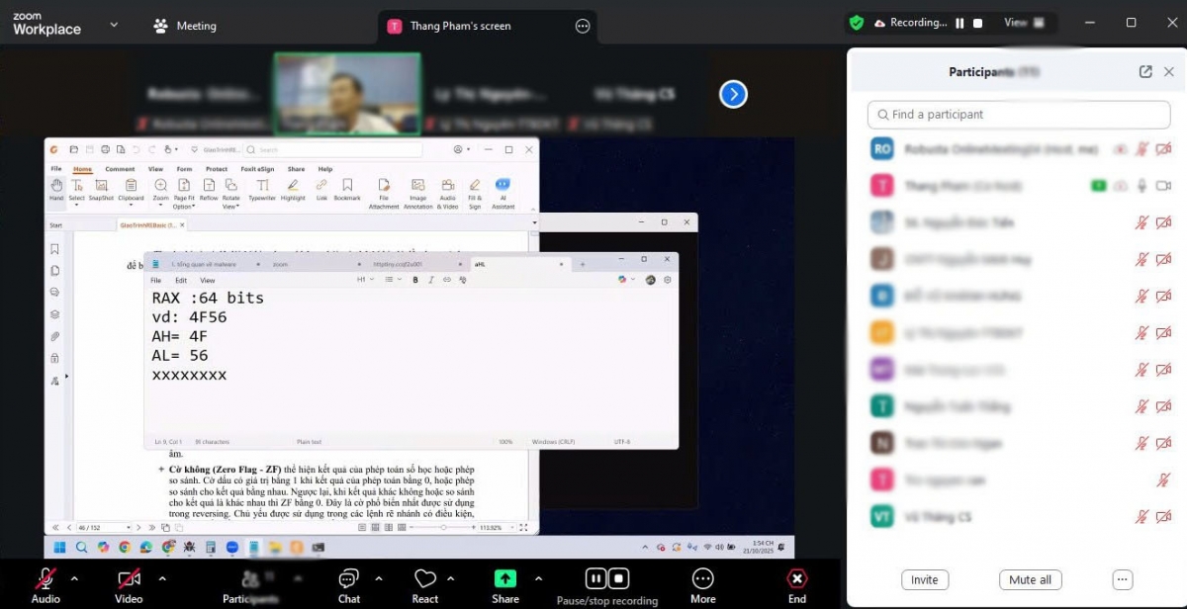Pop out the Participants panel
The height and width of the screenshot is (609, 1187).
1145,72
